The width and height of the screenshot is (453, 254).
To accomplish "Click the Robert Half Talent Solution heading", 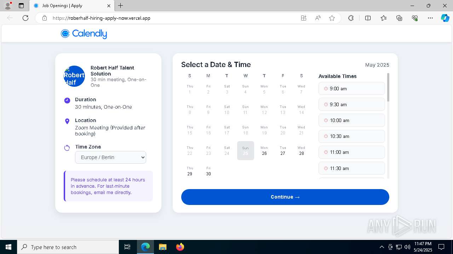I will (112, 71).
